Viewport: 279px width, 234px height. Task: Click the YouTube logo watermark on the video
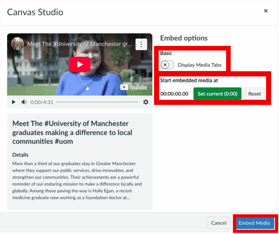[134, 87]
